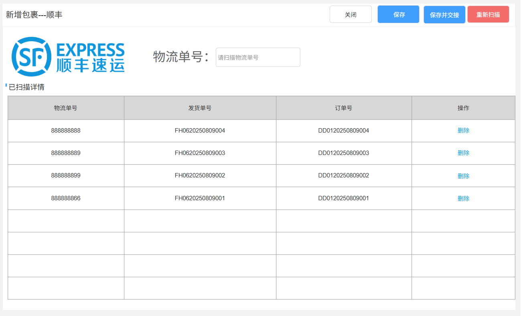
Task: Select tracking number 888888899 cell
Action: (66, 175)
